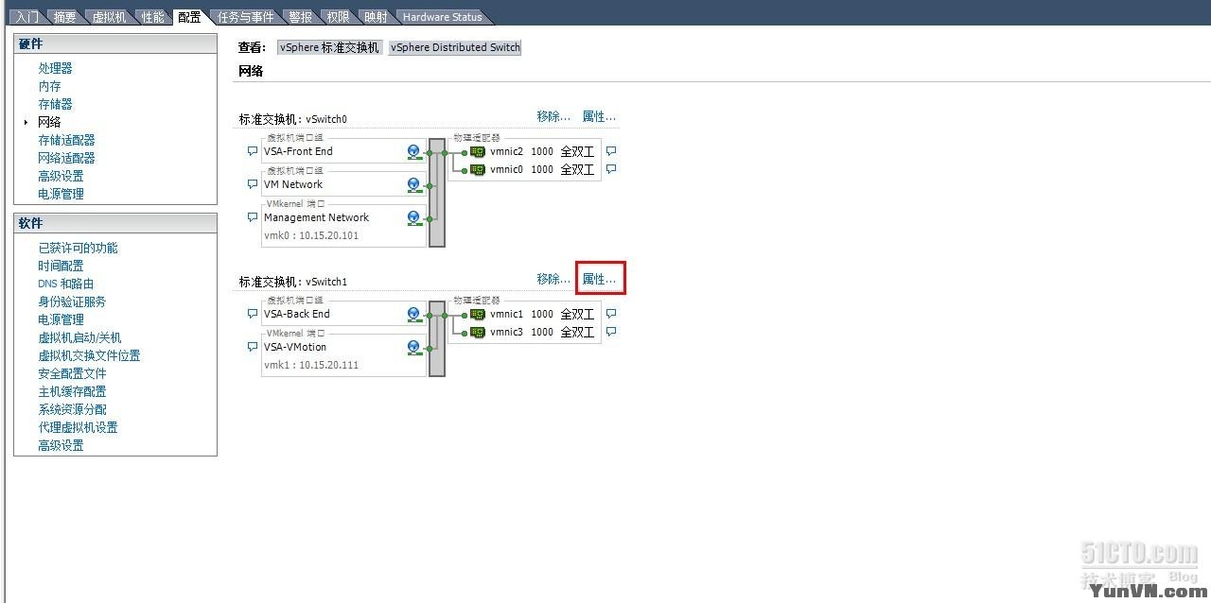This screenshot has height=603, width=1211.
Task: Click the vmk1 : 10.15.20.111 address text
Action: (311, 365)
